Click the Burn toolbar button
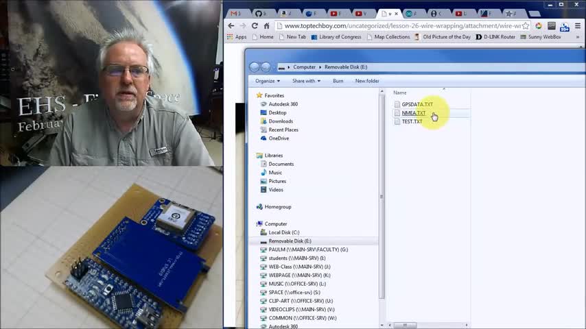586x329 pixels. [338, 81]
